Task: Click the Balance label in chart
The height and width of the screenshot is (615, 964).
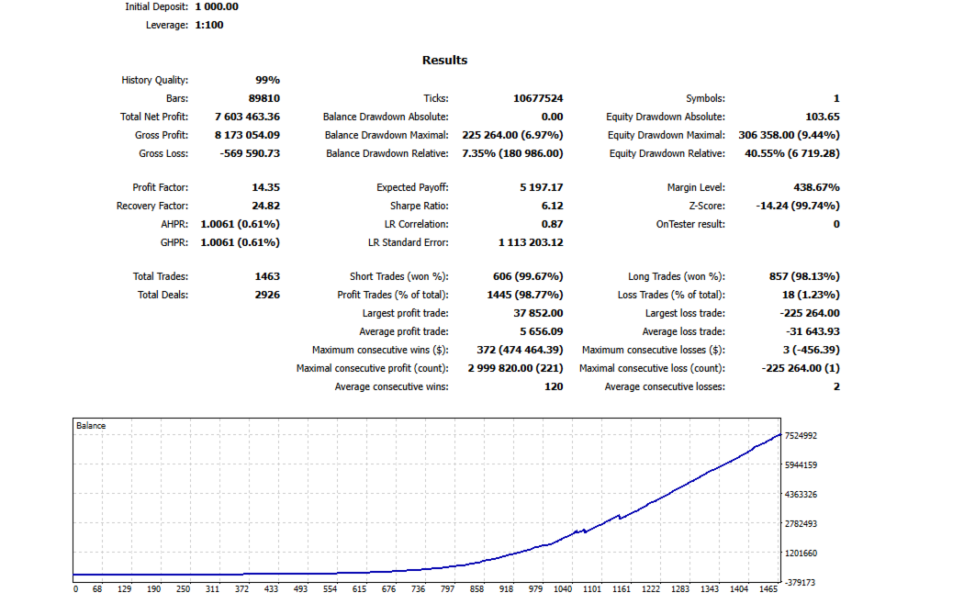Action: (x=91, y=426)
